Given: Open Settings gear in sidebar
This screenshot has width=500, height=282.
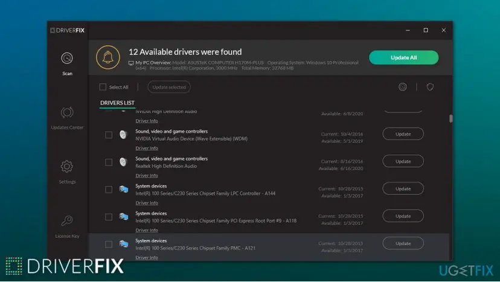Looking at the screenshot, I should tap(67, 167).
